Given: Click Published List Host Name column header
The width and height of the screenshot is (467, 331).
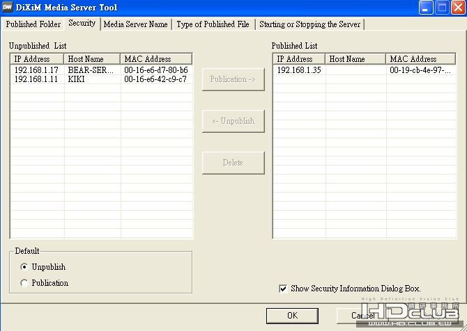Looking at the screenshot, I should click(355, 59).
